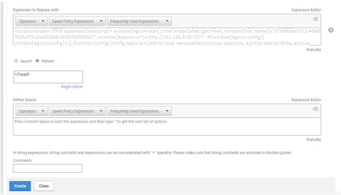Focus the Refine Search expression text area
This screenshot has width=341, height=195.
click(167, 126)
